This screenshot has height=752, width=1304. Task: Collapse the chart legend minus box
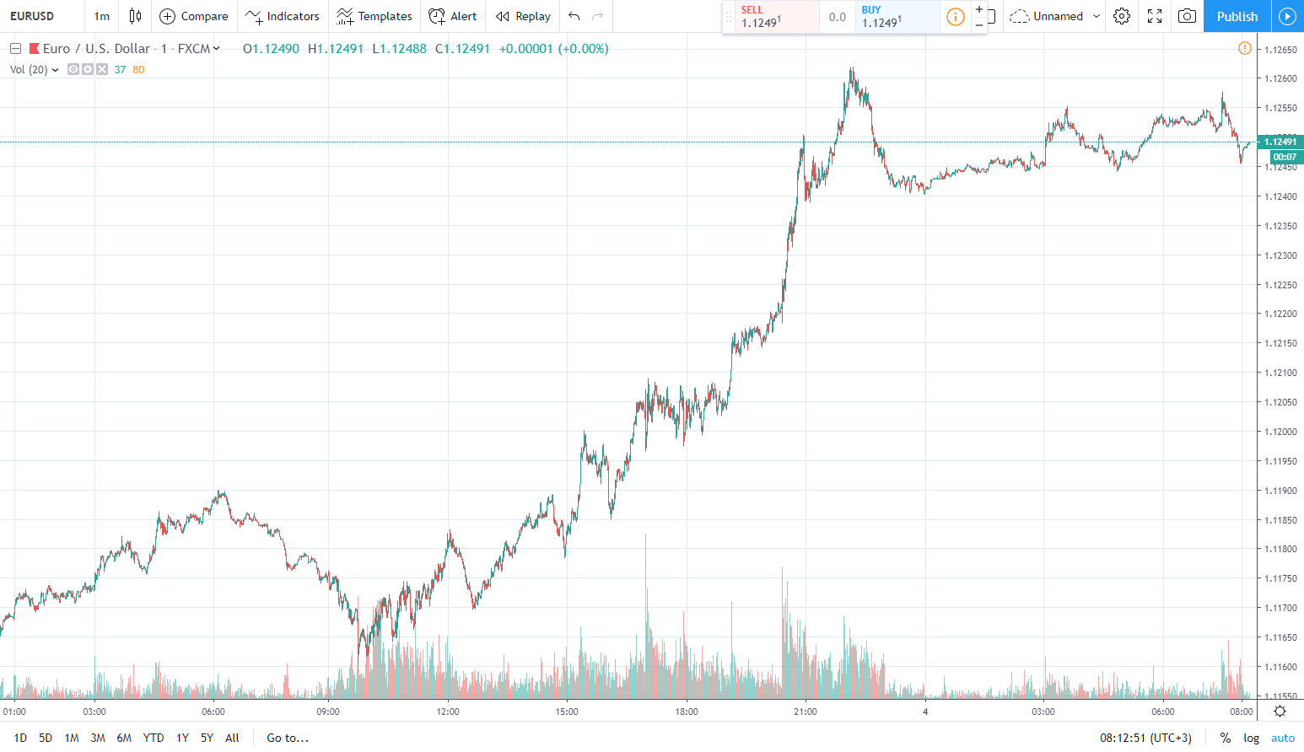point(15,48)
